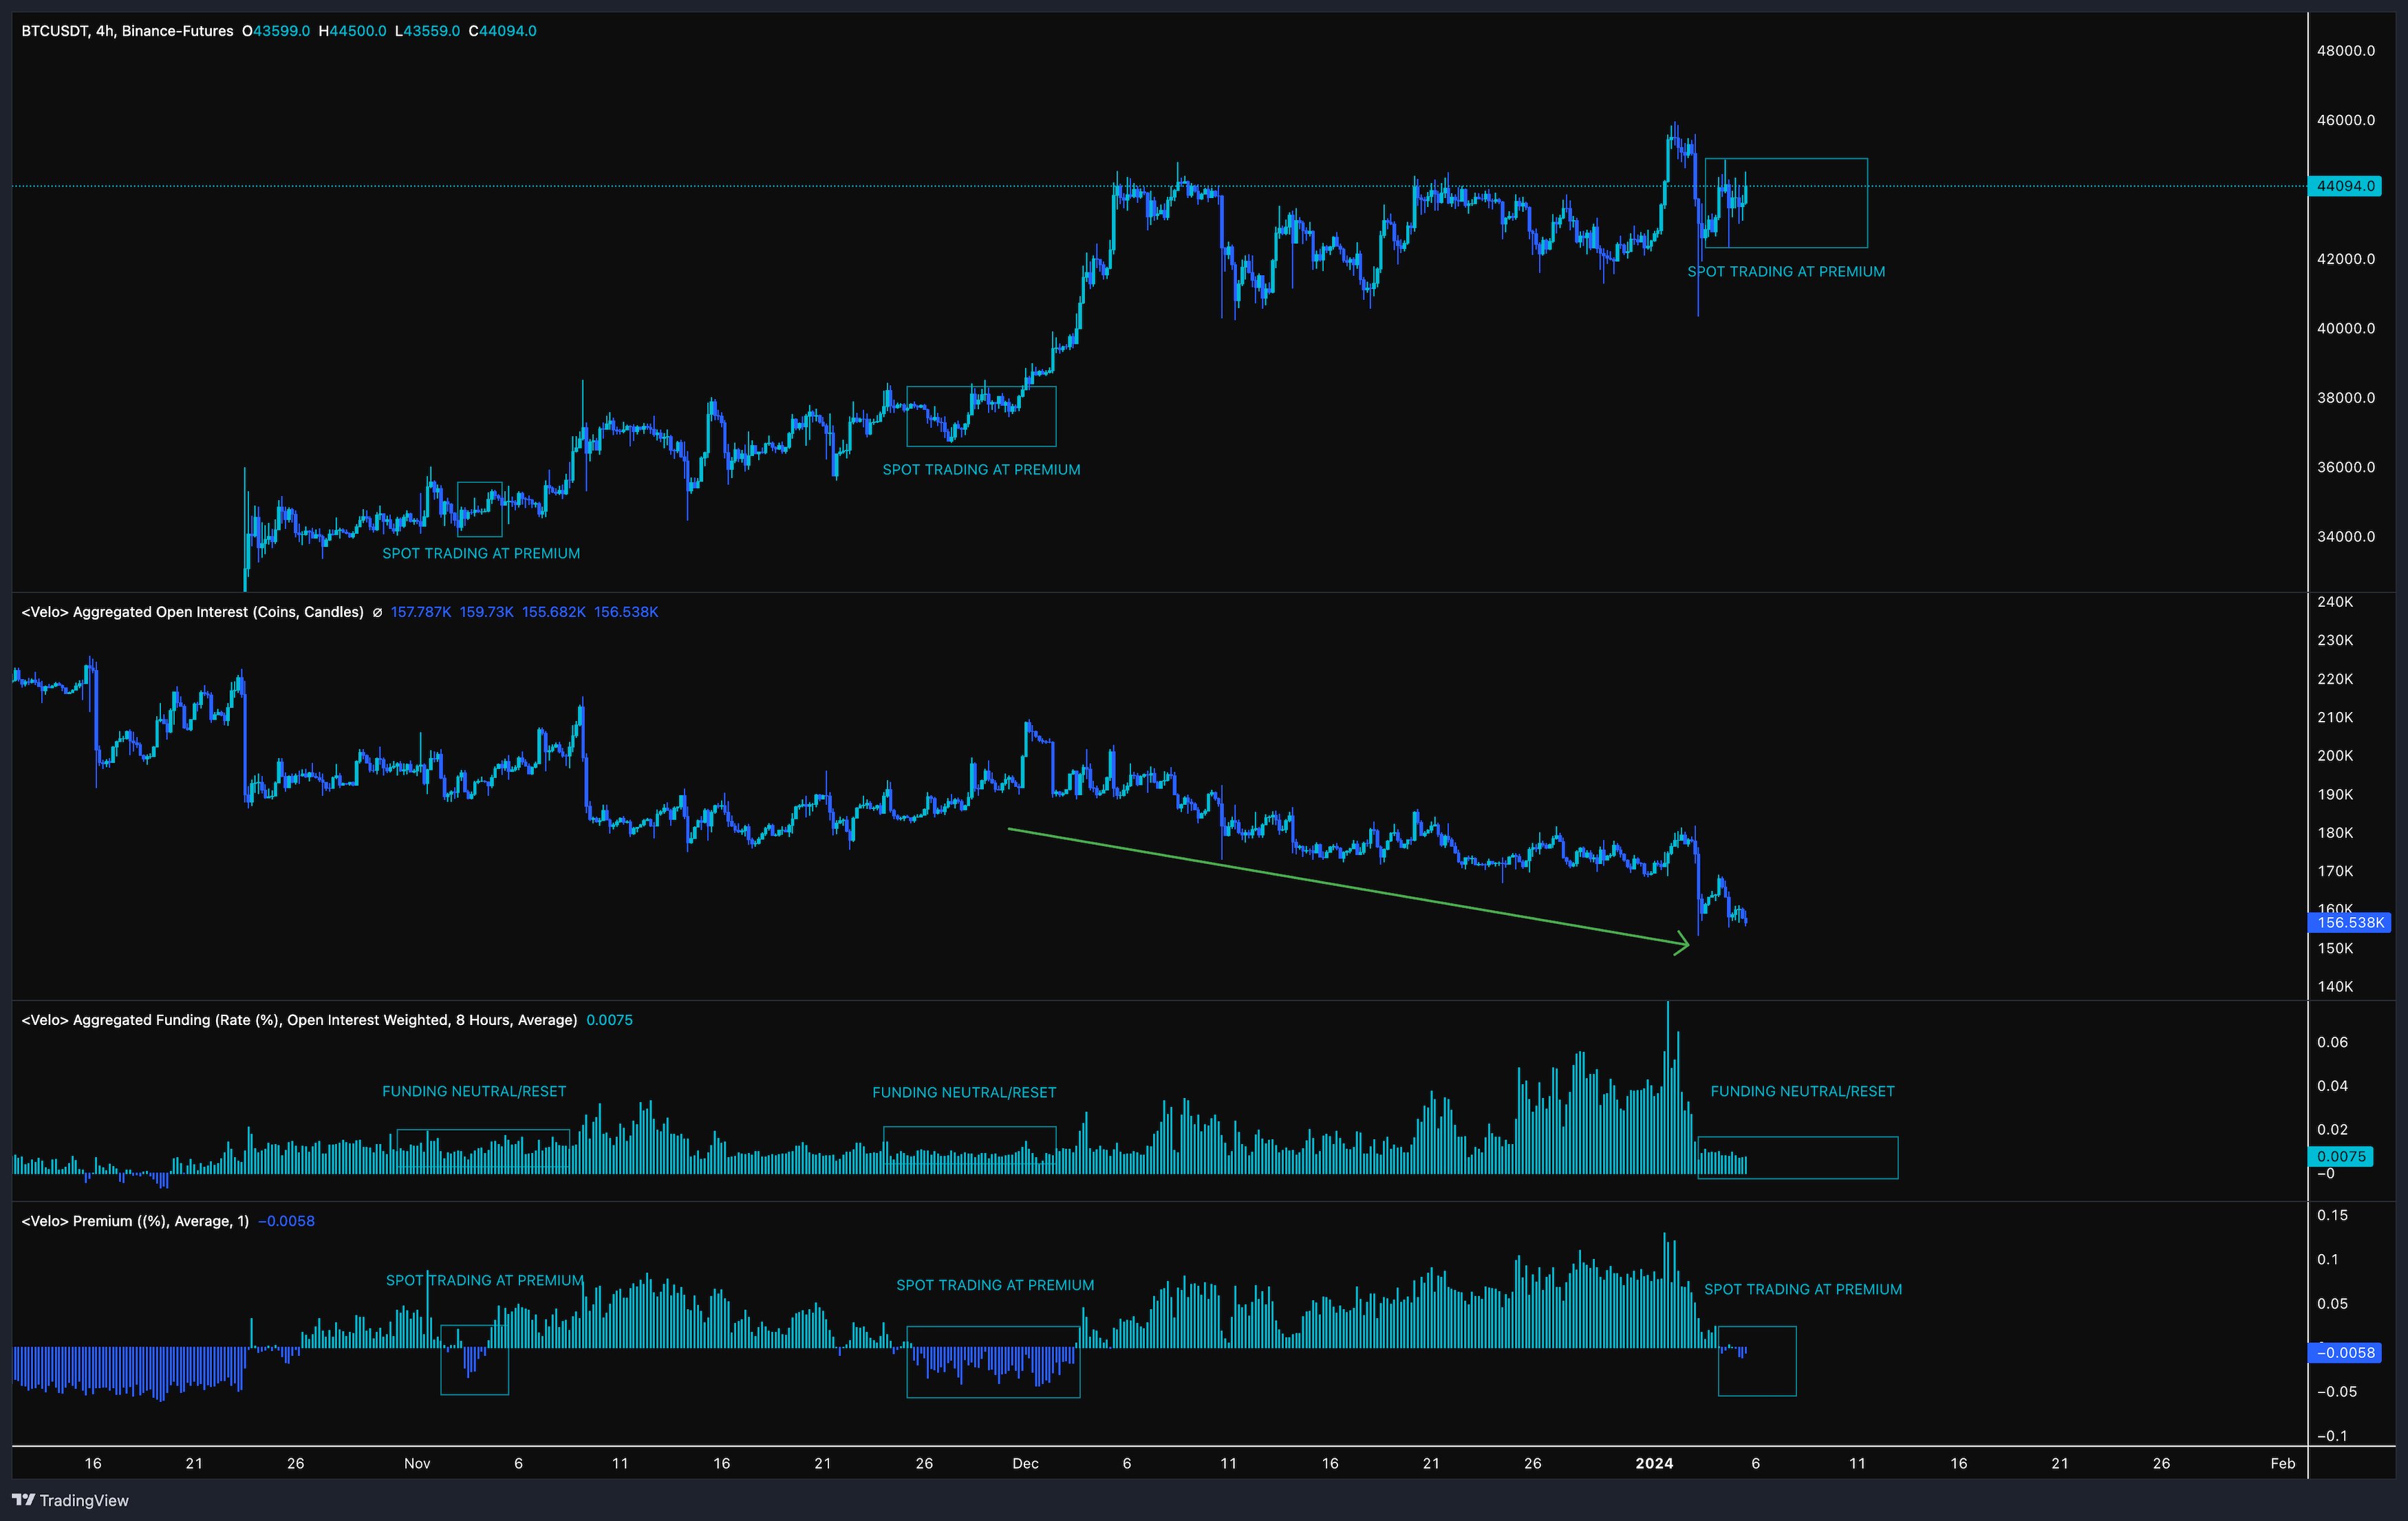Click the 0.0075 funding value tag
2408x1521 pixels.
pos(2341,1156)
